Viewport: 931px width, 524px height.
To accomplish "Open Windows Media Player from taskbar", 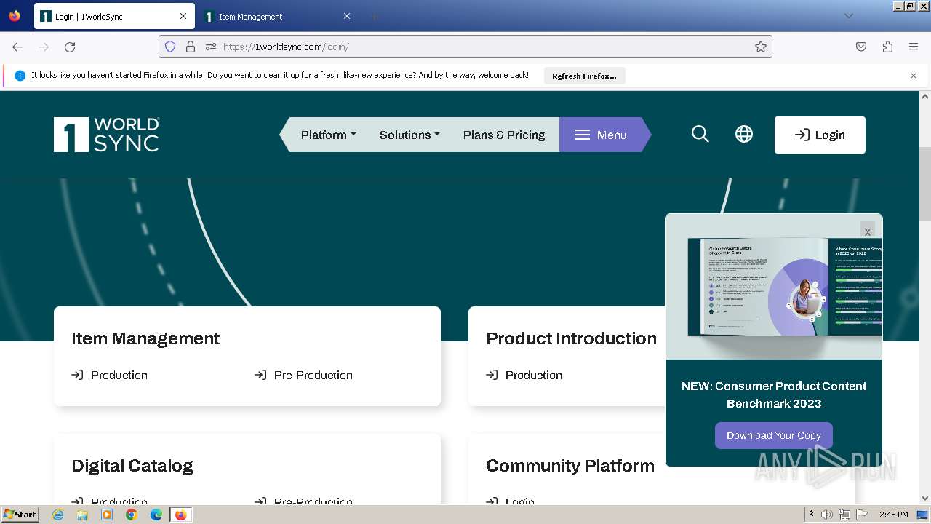I will pos(107,515).
